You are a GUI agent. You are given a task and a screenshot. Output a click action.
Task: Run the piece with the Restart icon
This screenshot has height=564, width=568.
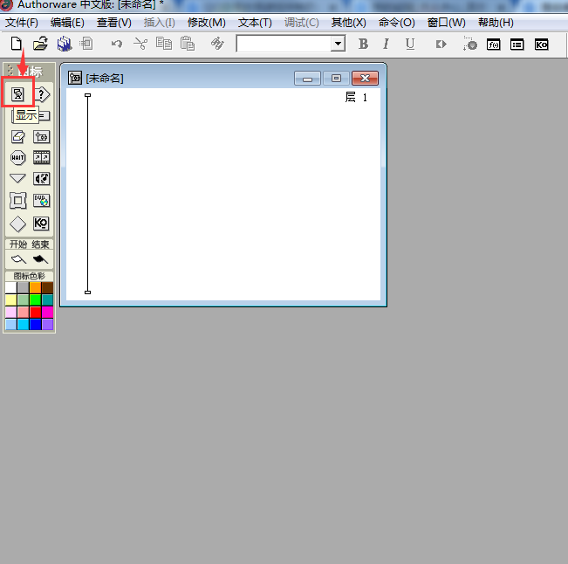441,45
